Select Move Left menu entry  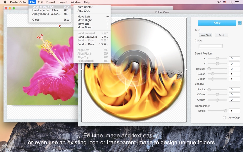click(92, 16)
